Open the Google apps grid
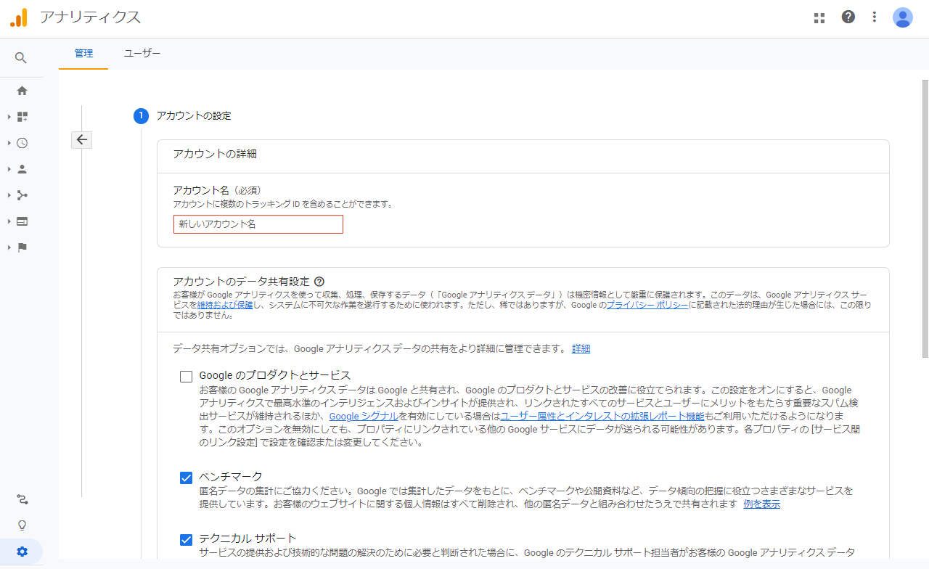Viewport: 929px width, 569px height. (x=819, y=17)
